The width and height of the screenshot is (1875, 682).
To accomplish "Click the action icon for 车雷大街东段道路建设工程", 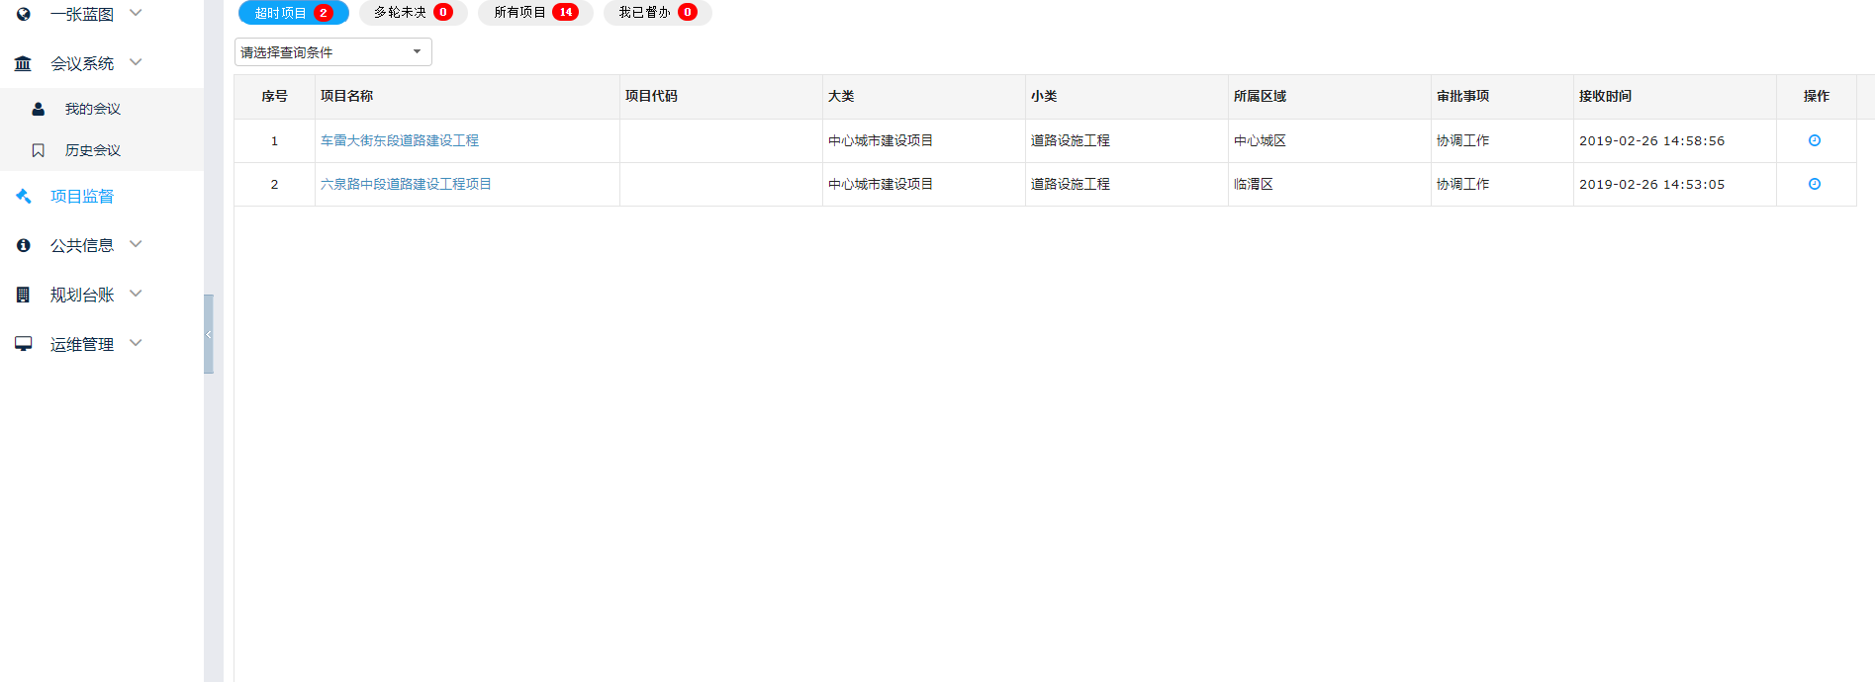I will point(1814,140).
